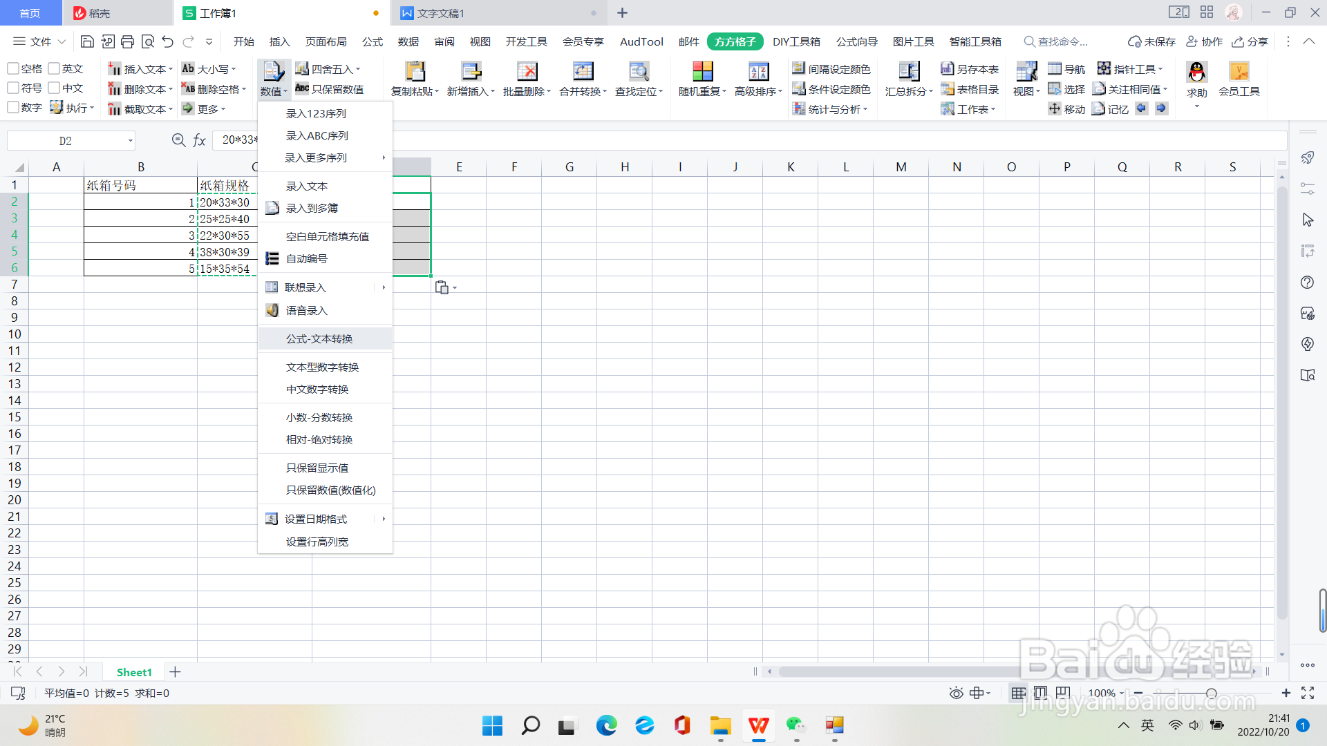
Task: Click the 分享 button
Action: point(1250,41)
